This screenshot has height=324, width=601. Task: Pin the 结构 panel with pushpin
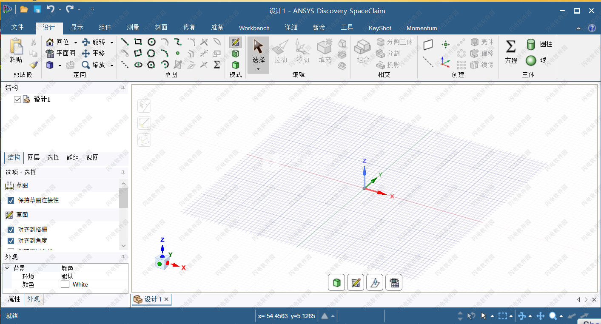(x=123, y=88)
